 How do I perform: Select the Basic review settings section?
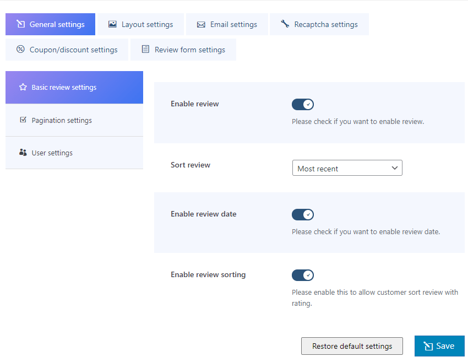(x=74, y=88)
